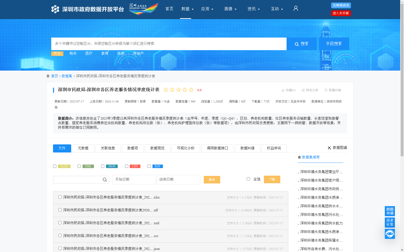
Task: Switch to 调用数据接口 tab
Action: coord(217,148)
